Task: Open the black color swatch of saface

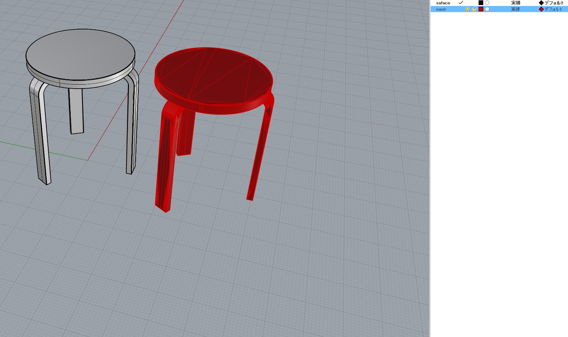Action: pos(481,3)
